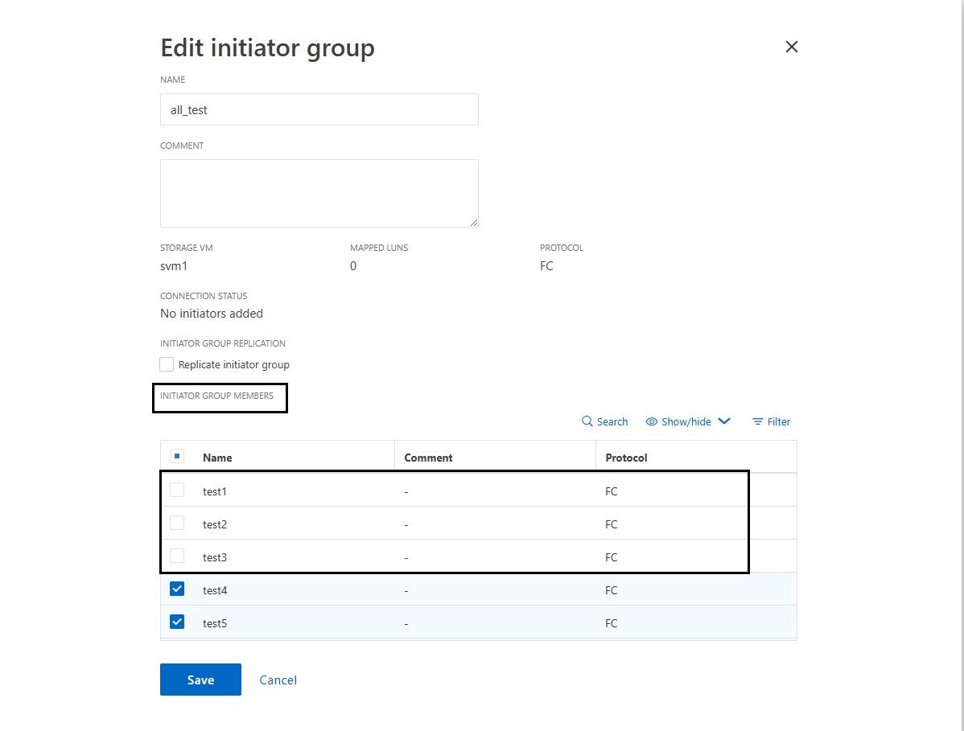
Task: Tick the test3 row checkbox
Action: pos(178,556)
